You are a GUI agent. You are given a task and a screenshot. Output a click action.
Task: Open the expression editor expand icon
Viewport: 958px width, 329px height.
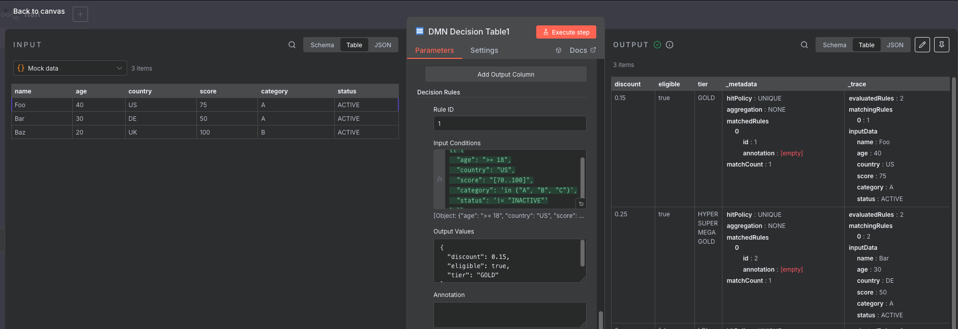pos(581,204)
